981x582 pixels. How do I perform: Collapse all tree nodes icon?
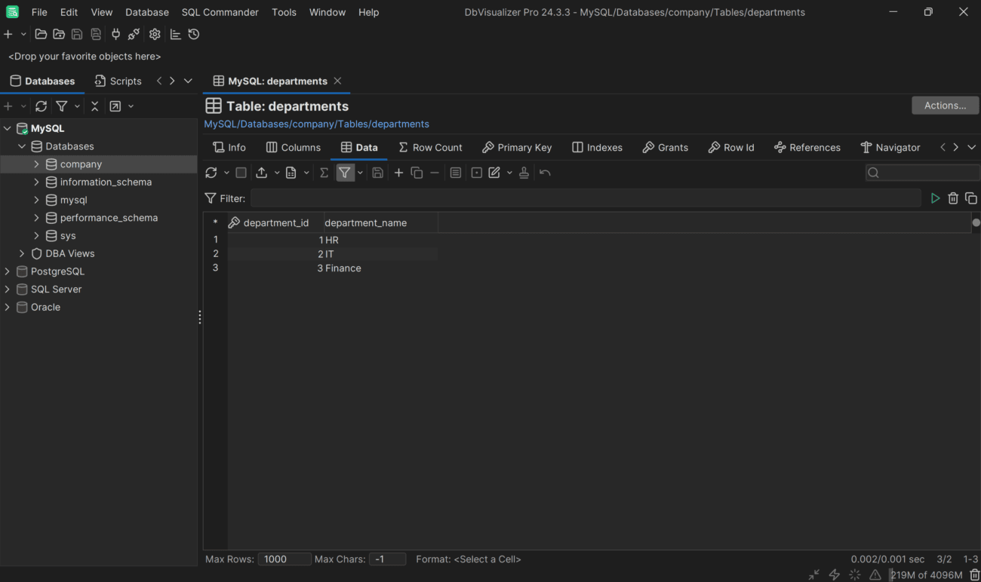(x=94, y=106)
